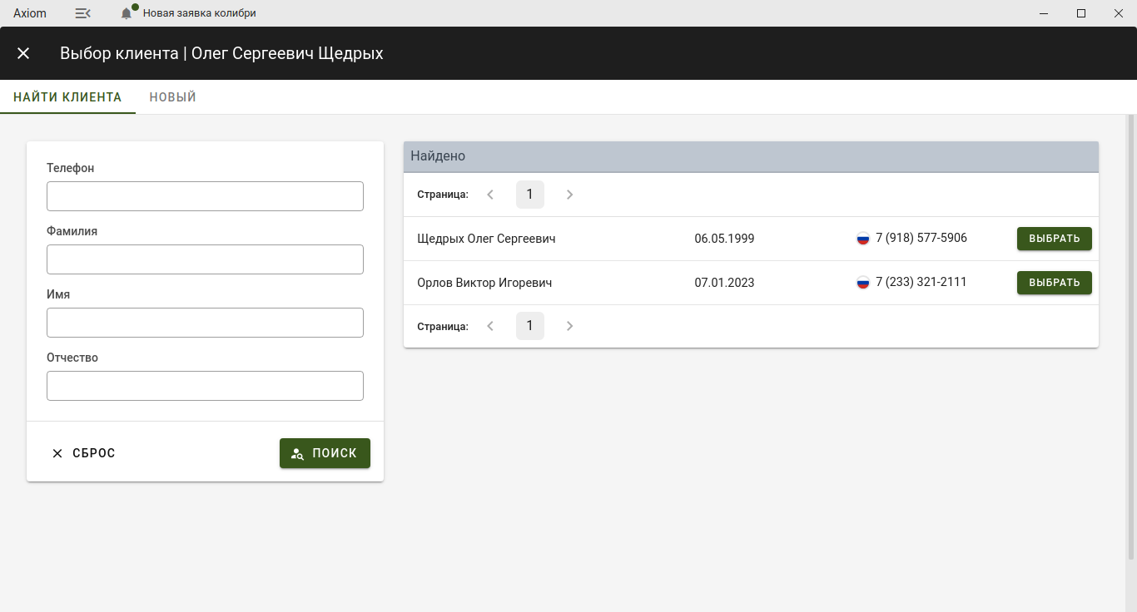Click the vertical scrollbar on the right
Screen dimensions: 1137x612
(x=1131, y=337)
